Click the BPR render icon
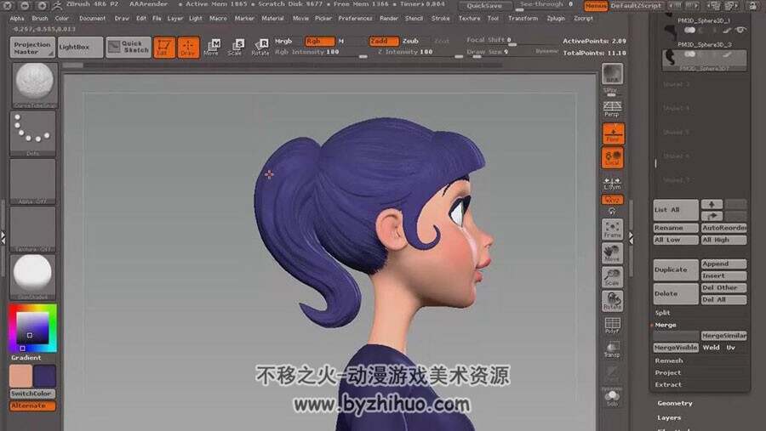 (x=612, y=74)
